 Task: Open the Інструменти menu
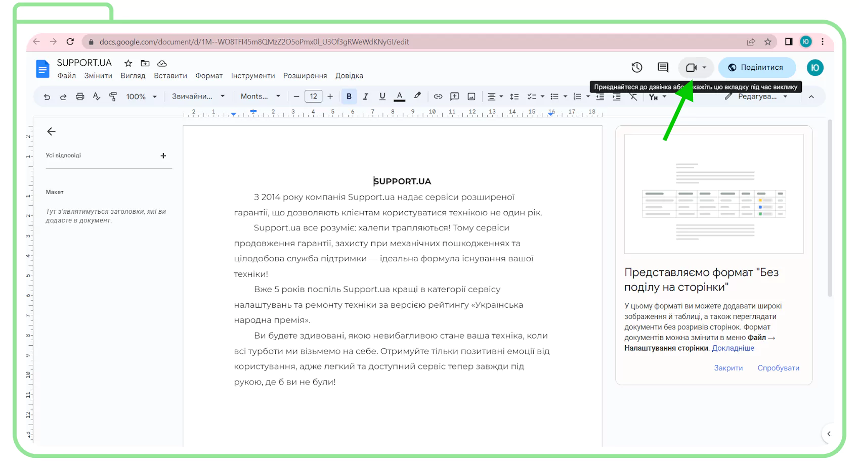(253, 76)
